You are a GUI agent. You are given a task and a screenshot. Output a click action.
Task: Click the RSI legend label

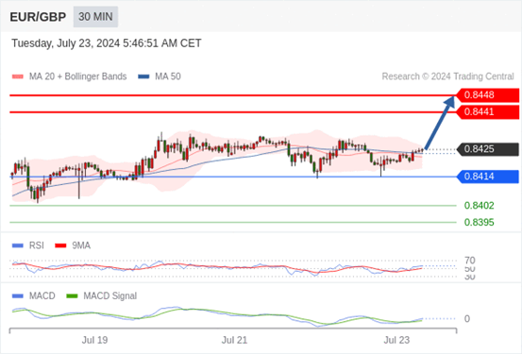point(37,245)
